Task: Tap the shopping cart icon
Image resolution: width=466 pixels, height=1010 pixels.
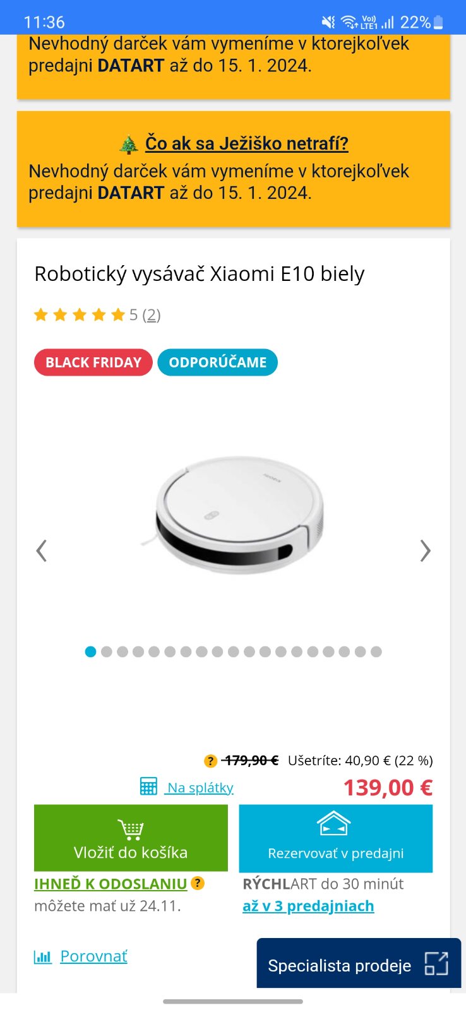Action: [131, 829]
